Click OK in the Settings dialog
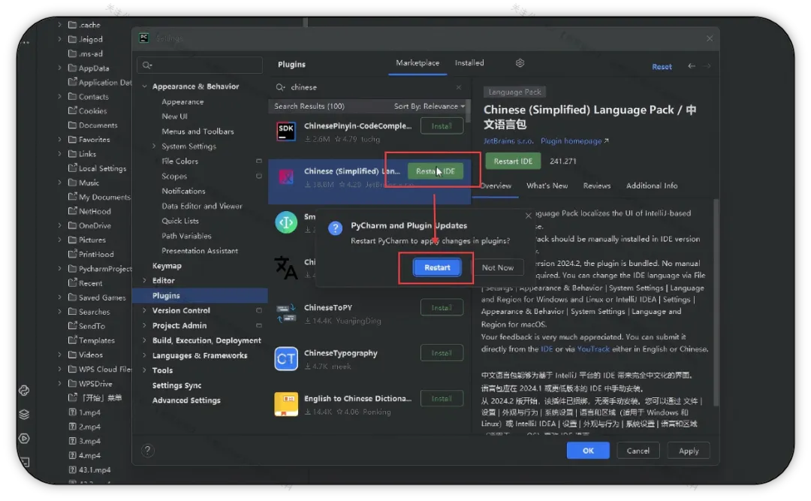Image resolution: width=811 pixels, height=501 pixels. [588, 451]
